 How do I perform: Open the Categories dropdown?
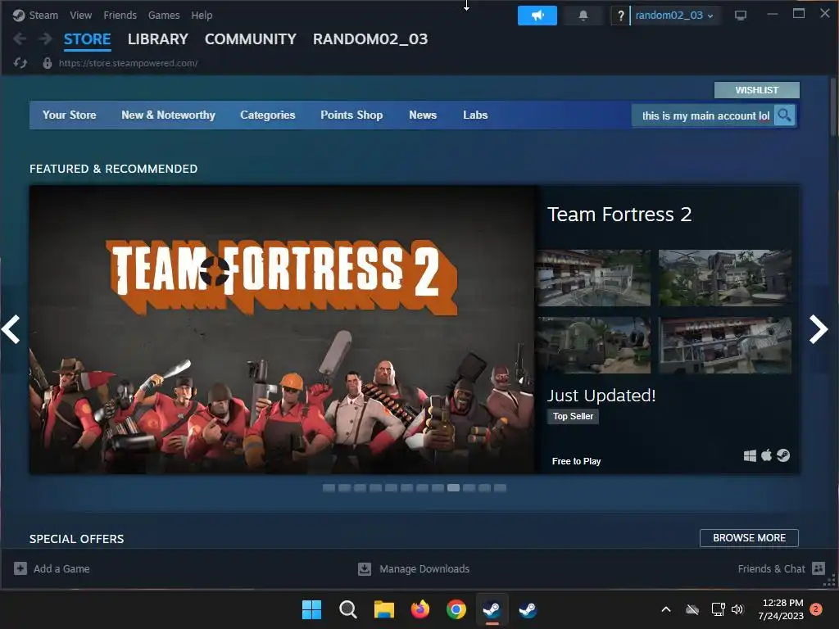[x=268, y=115]
